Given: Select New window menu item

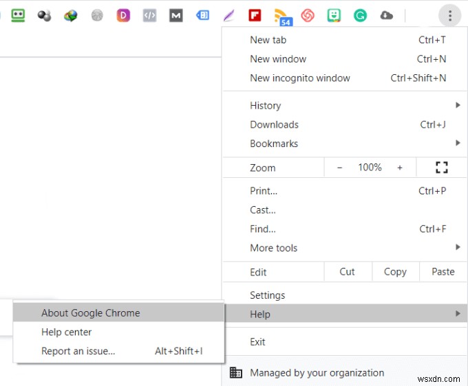Looking at the screenshot, I should pos(345,58).
